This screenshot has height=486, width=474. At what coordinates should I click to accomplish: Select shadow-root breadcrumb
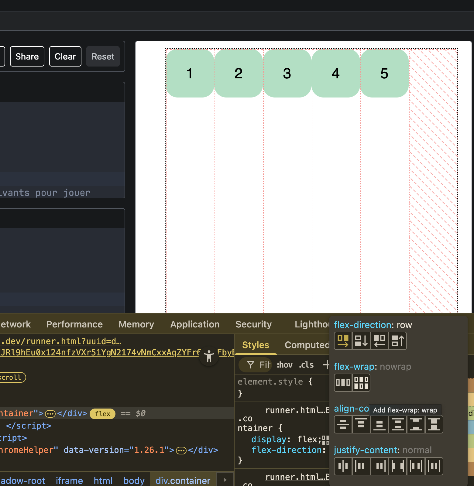click(x=22, y=481)
